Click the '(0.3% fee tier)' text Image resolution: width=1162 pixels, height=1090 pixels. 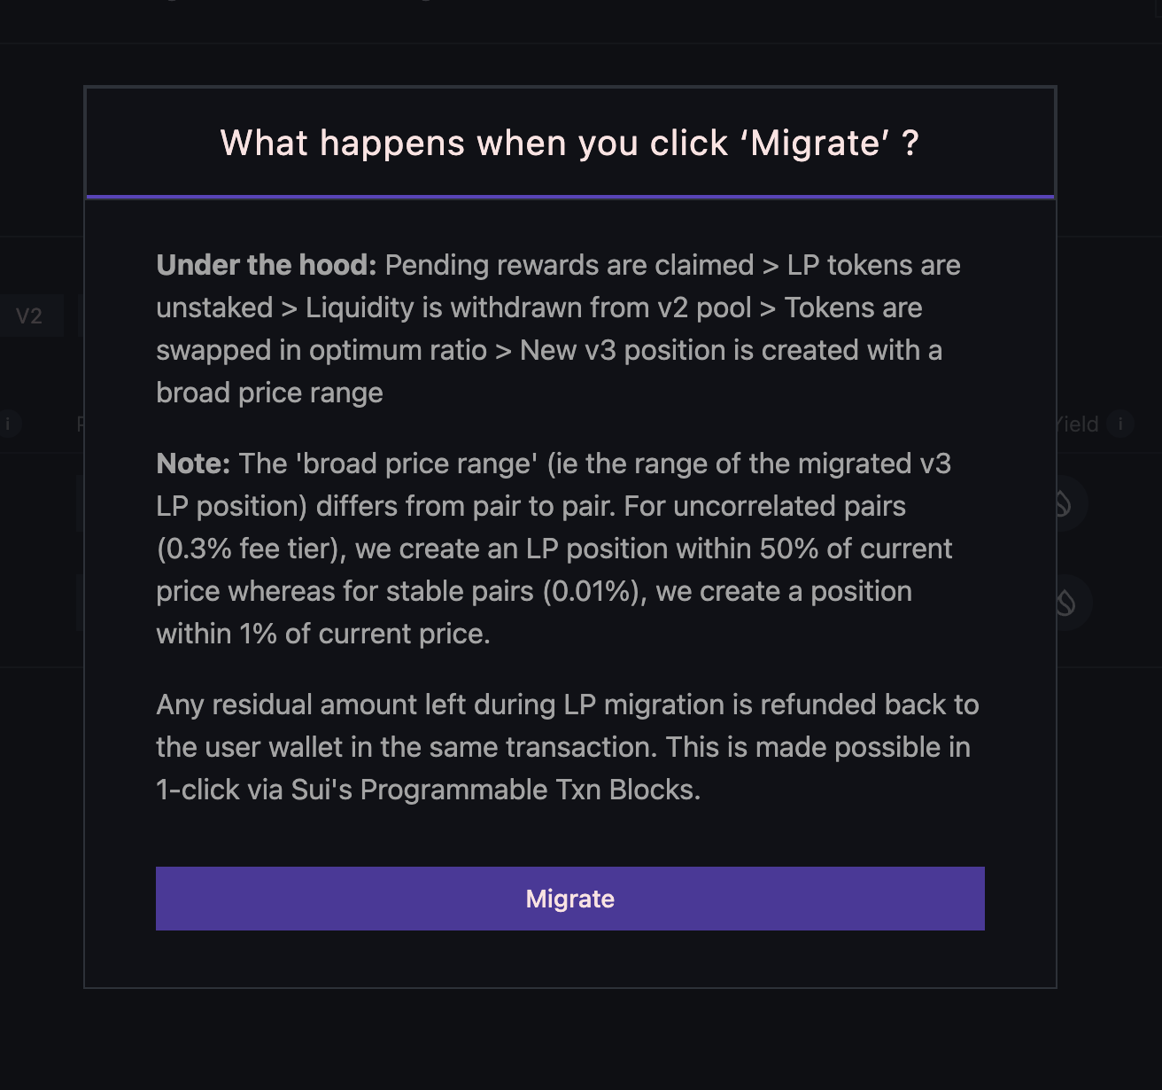[252, 549]
